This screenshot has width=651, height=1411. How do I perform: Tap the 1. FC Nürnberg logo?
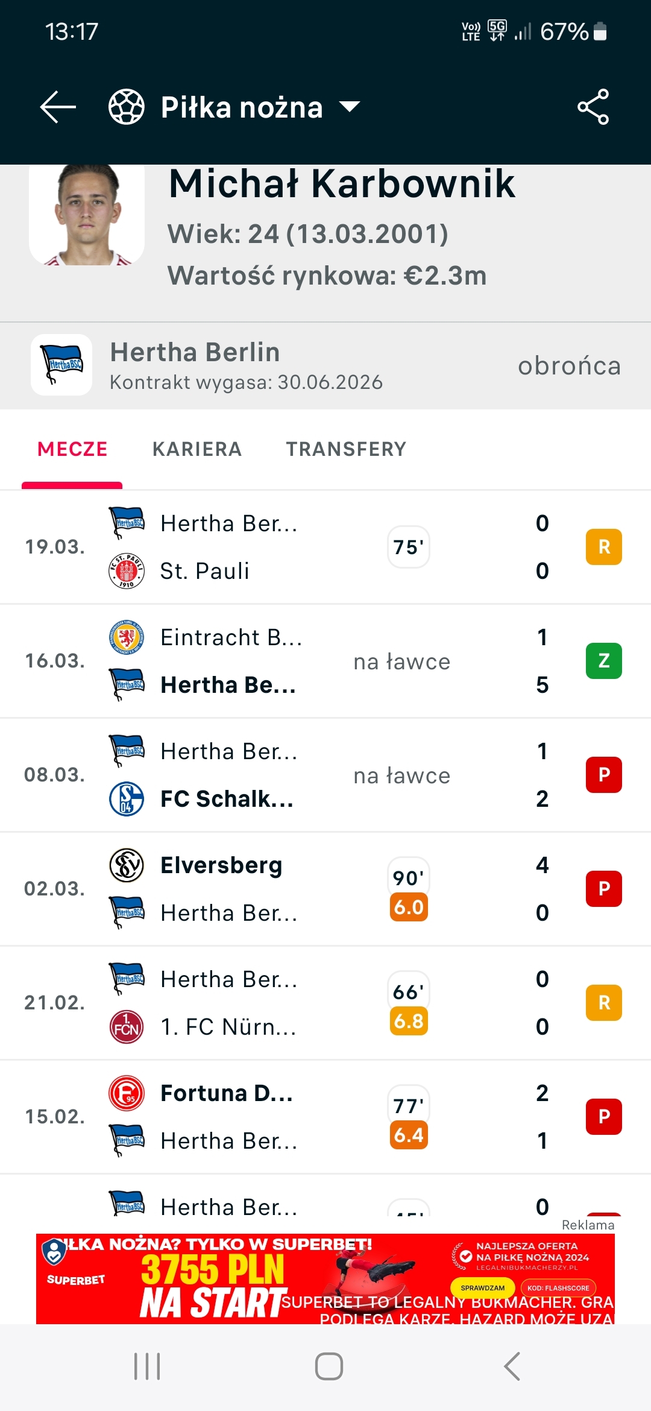pos(127,1026)
